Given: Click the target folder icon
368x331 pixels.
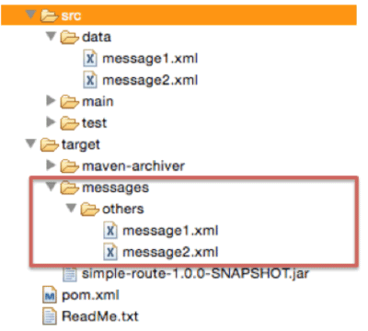Looking at the screenshot, I should click(x=49, y=144).
